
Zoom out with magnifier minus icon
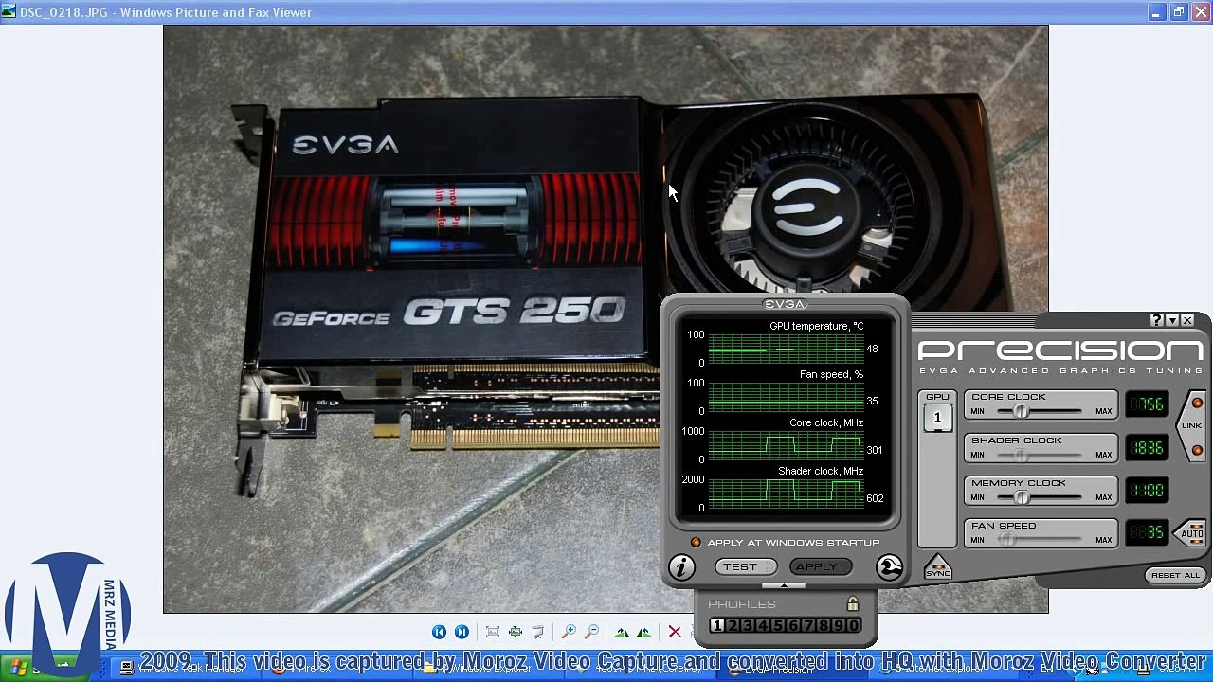[x=592, y=632]
